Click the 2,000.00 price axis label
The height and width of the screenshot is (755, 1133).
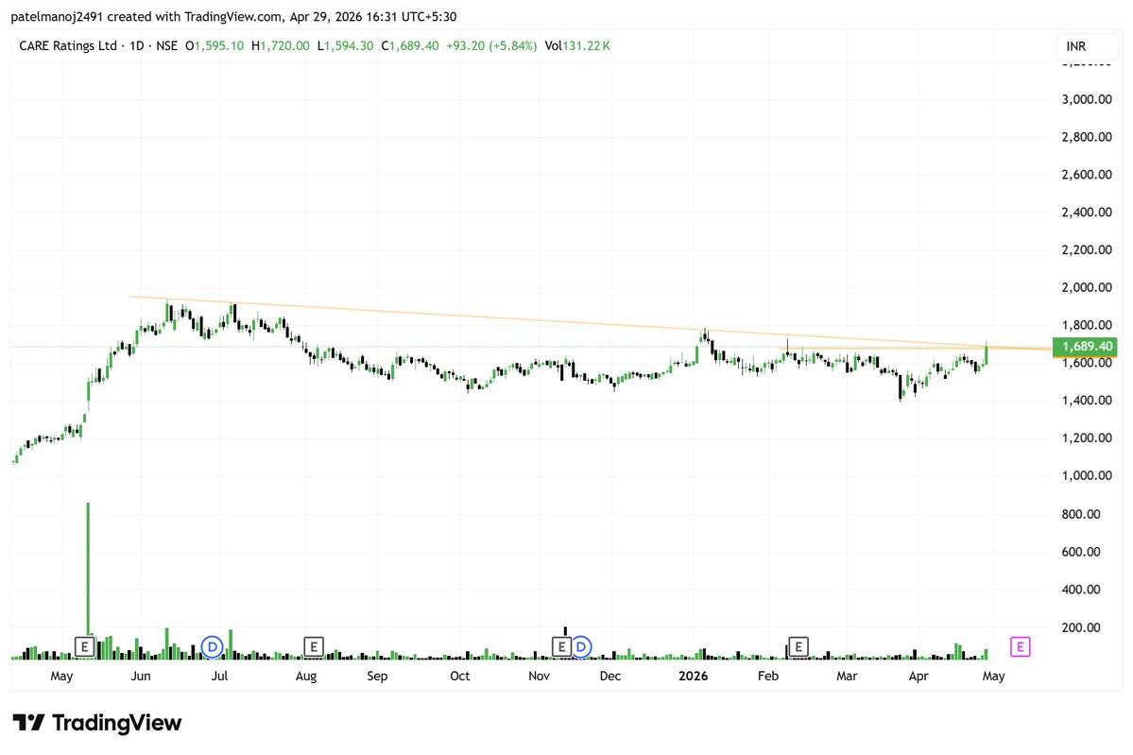tap(1085, 287)
